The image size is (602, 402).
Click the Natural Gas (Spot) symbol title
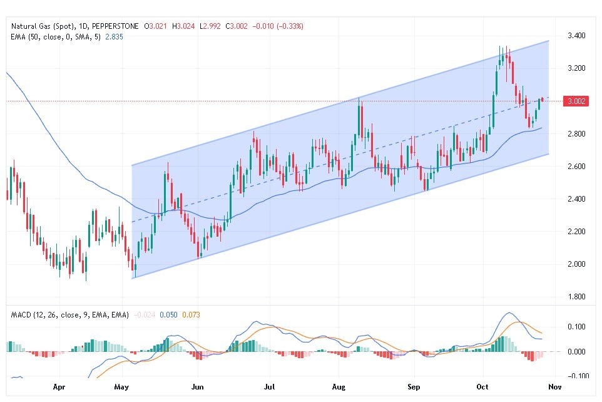point(43,26)
